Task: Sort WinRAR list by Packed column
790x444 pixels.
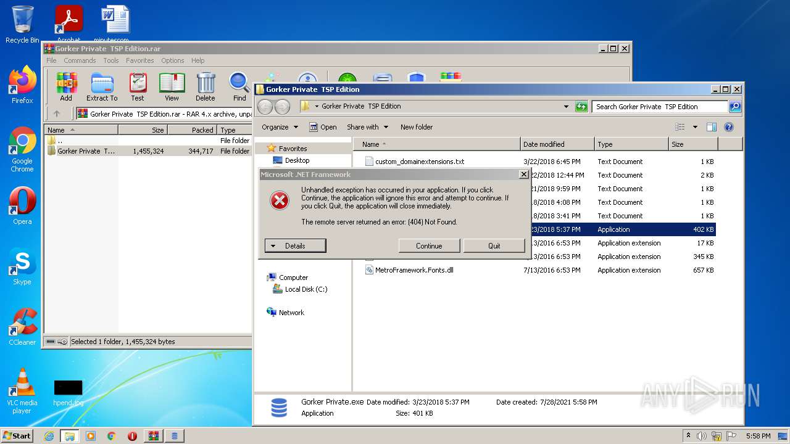Action: pyautogui.click(x=192, y=130)
